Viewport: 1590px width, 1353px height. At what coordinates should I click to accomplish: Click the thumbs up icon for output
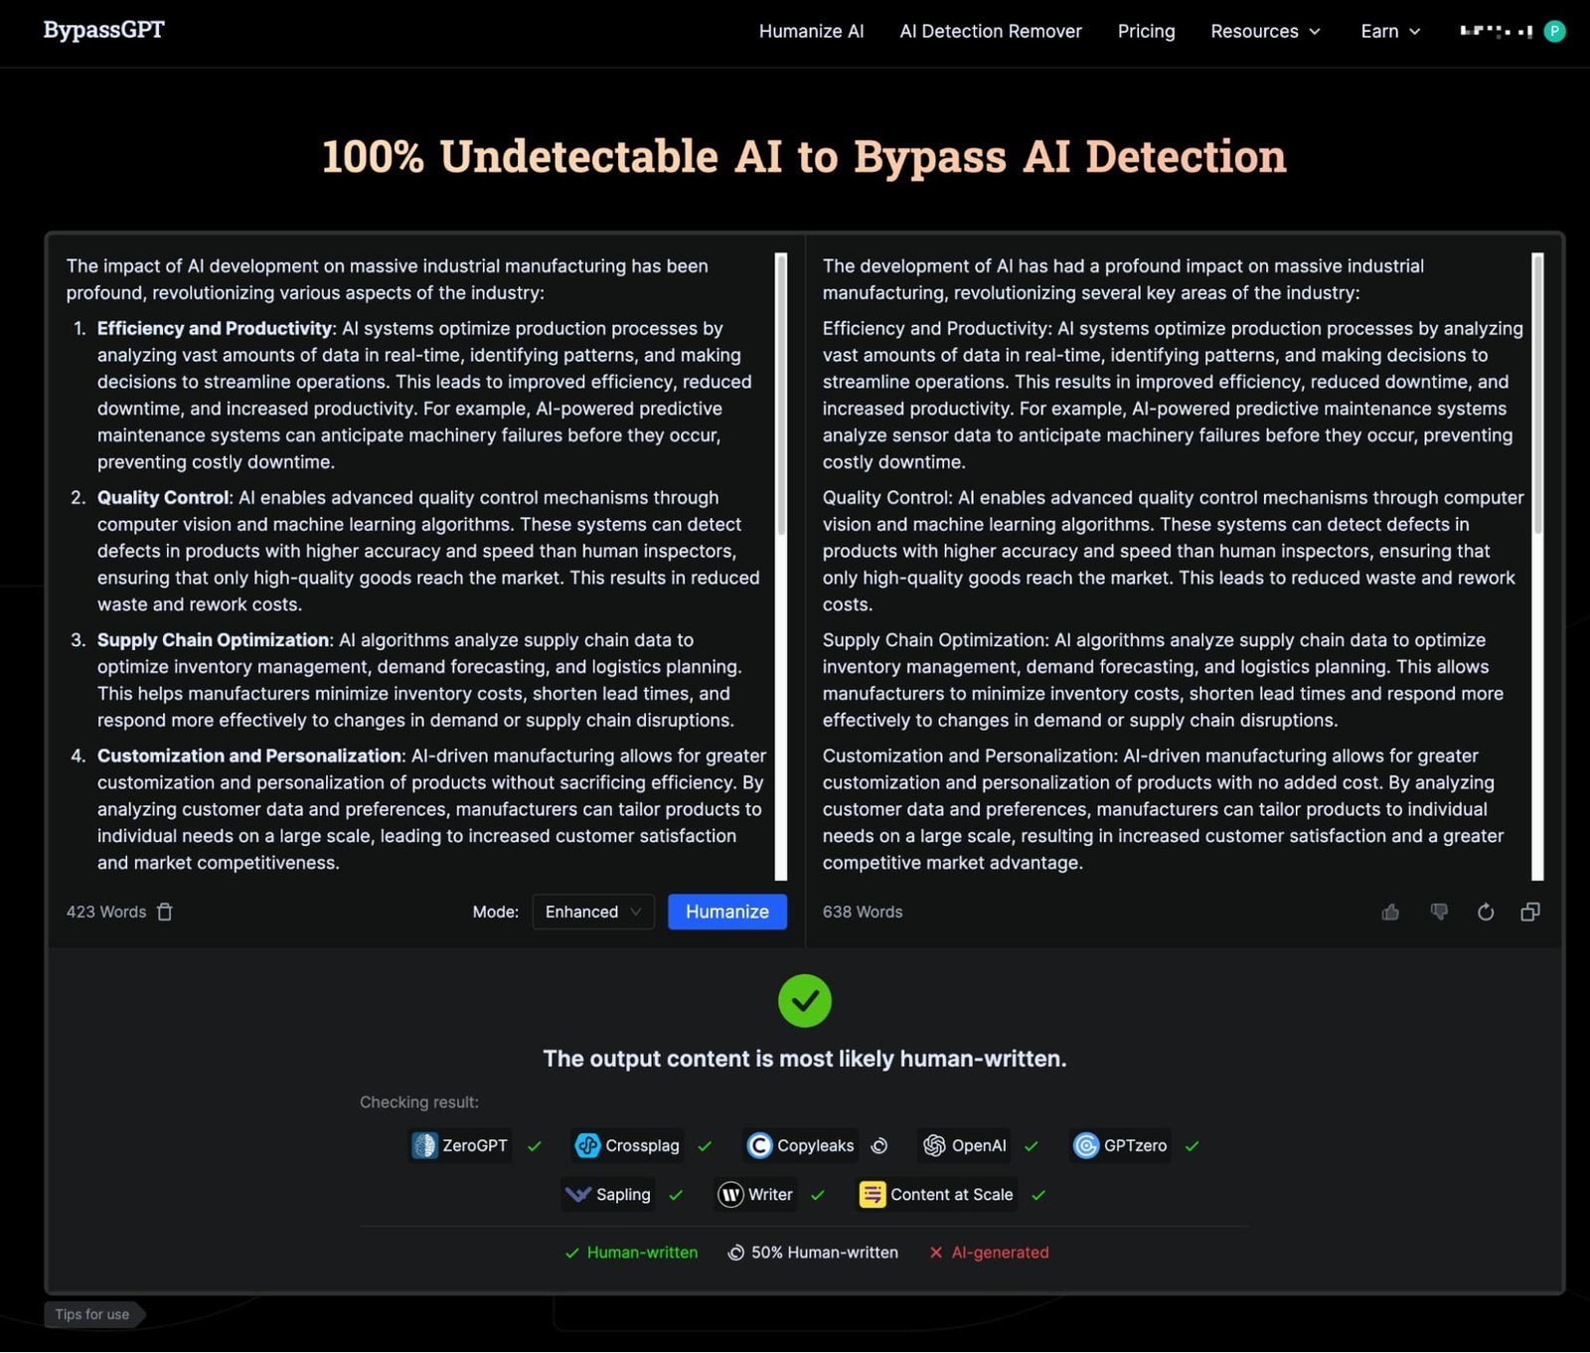[x=1390, y=912]
